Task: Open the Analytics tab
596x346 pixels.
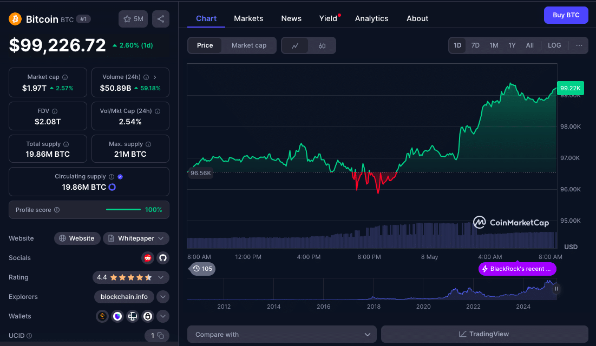Action: (371, 18)
